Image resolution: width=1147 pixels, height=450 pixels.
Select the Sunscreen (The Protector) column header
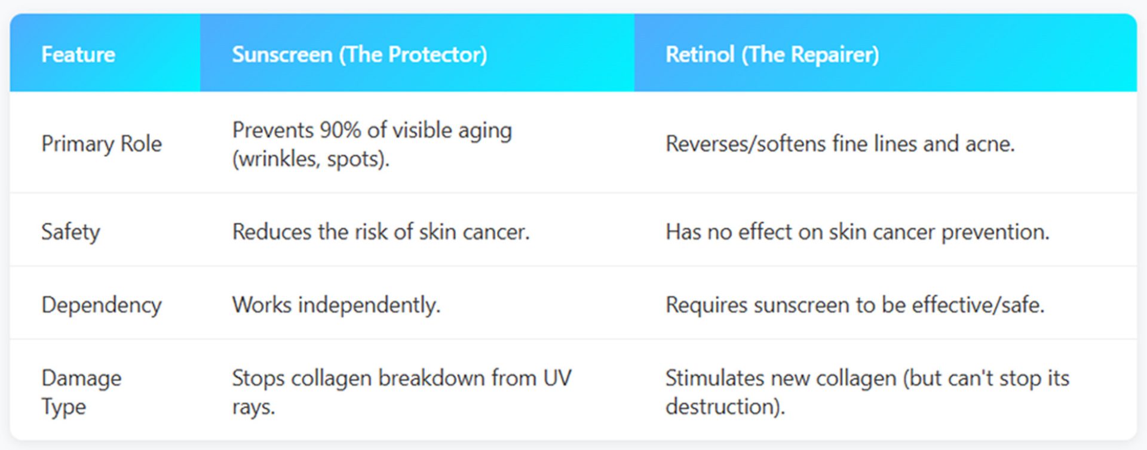359,54
